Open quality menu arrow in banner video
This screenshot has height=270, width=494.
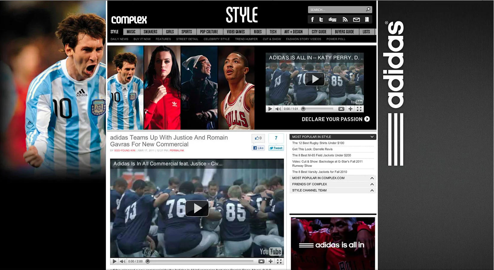[x=341, y=109]
